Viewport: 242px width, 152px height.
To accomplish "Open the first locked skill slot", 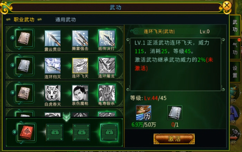I will 55,133.
